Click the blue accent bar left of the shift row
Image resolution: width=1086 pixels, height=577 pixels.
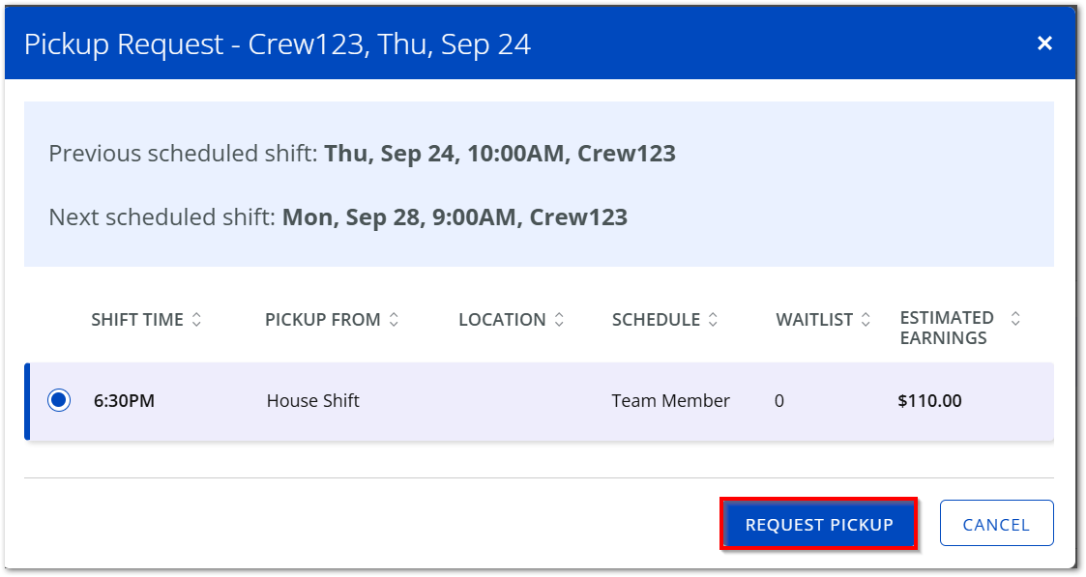[27, 401]
